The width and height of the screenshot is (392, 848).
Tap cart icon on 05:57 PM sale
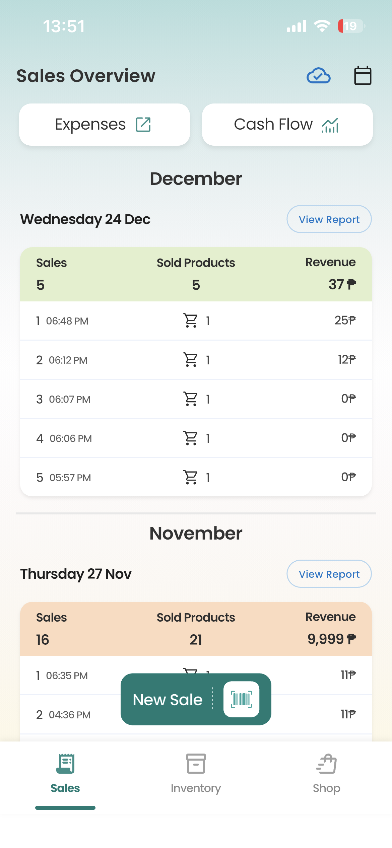point(191,477)
